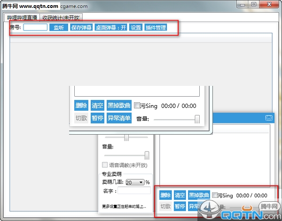Click 暂停 in the enlarged song panel
Image resolution: width=282 pixels, height=221 pixels.
click(x=97, y=118)
